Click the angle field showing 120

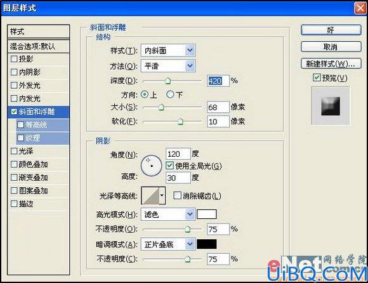[x=178, y=154]
